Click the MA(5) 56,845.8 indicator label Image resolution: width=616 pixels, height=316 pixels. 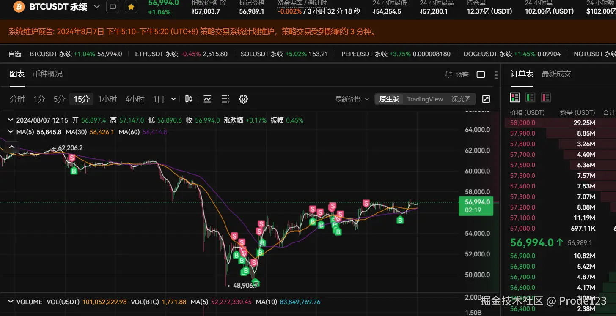39,132
